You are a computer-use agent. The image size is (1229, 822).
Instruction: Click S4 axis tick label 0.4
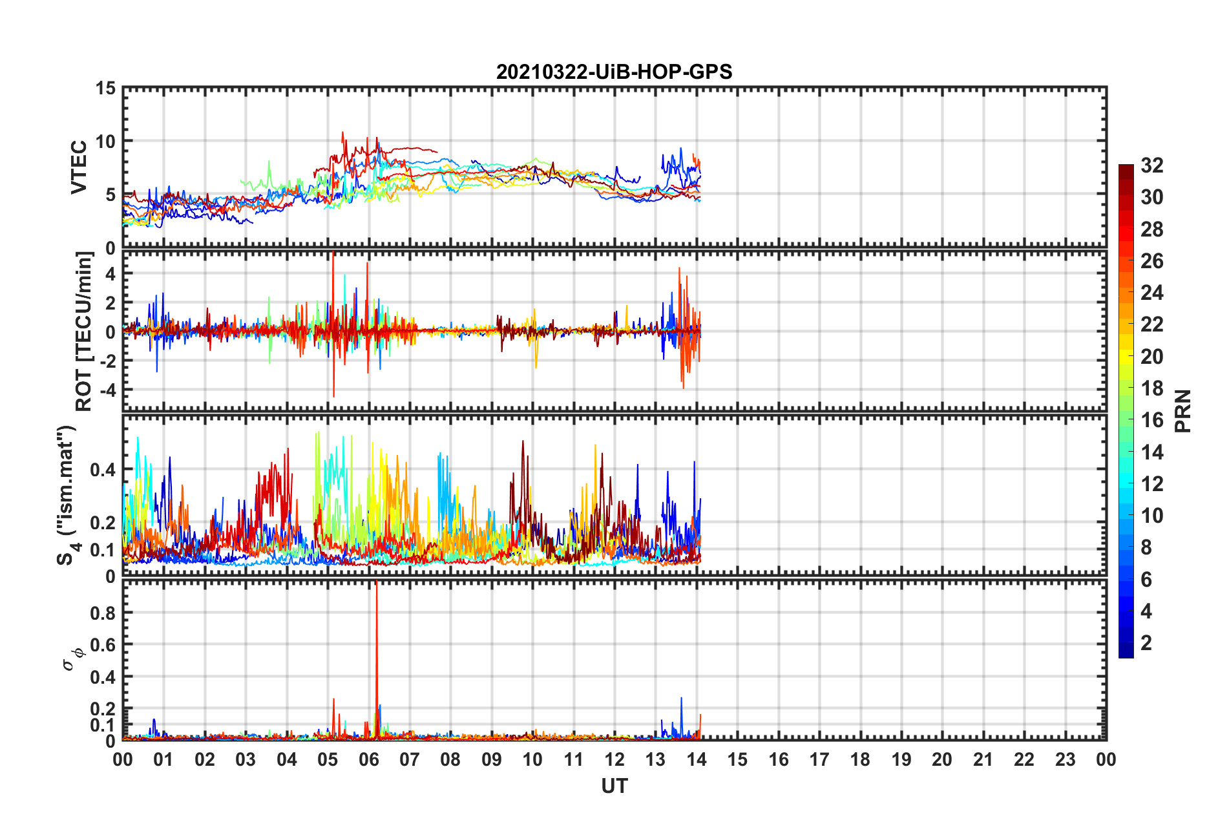click(103, 470)
